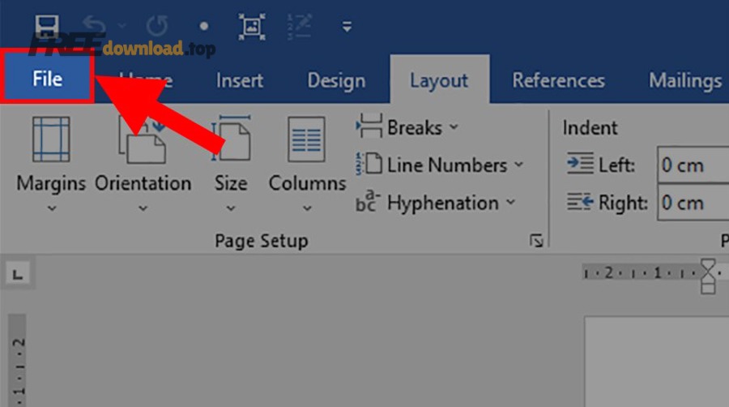The height and width of the screenshot is (407, 729).
Task: Click the "Indent" heading text
Action: coord(590,127)
